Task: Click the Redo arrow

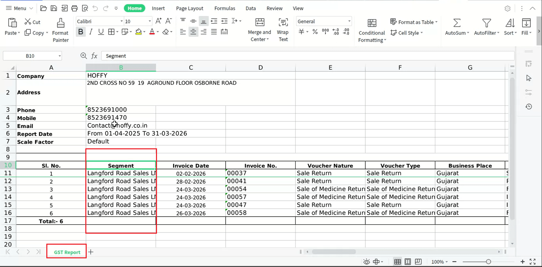Action: 106,8
